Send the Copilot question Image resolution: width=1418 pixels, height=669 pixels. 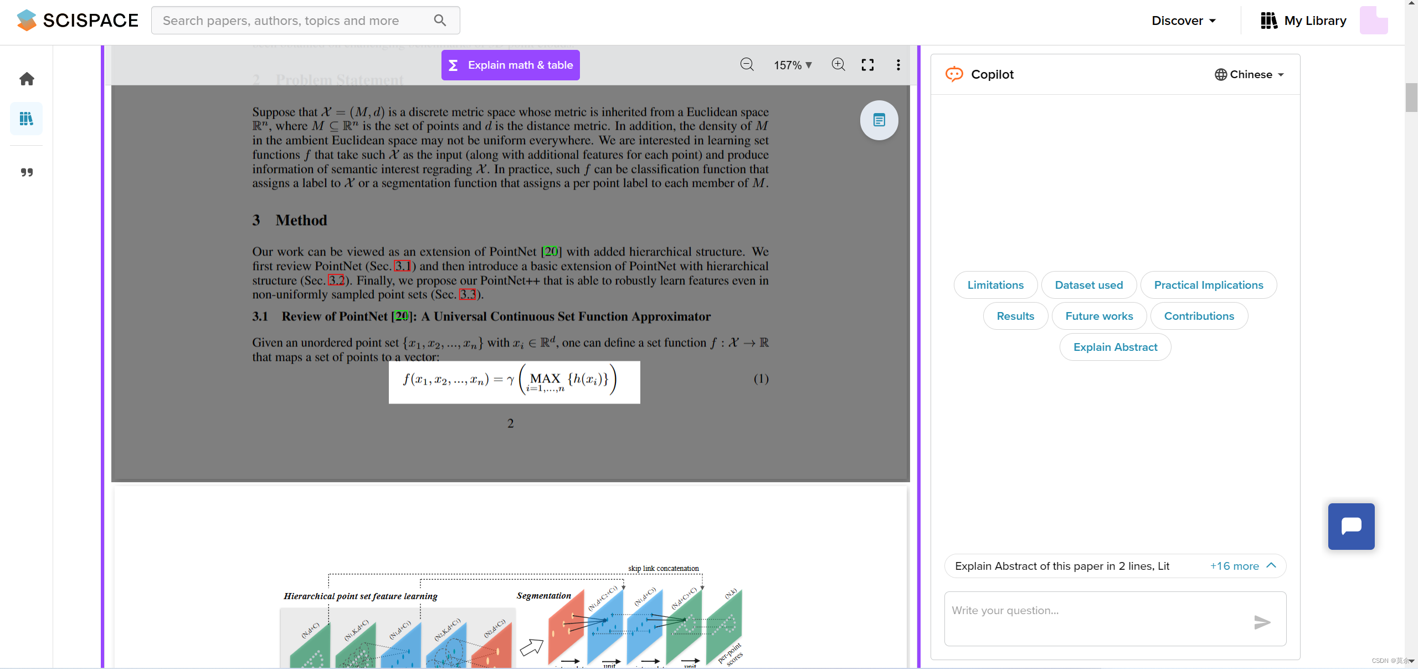[1262, 622]
